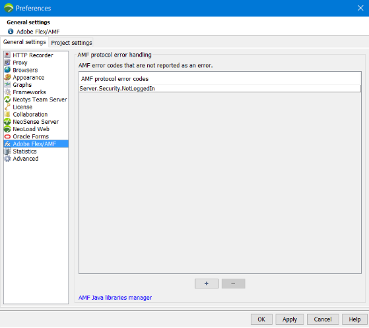Screen dimensions: 369x328
Task: Click the Neotys Team Server icon
Action: click(x=7, y=99)
